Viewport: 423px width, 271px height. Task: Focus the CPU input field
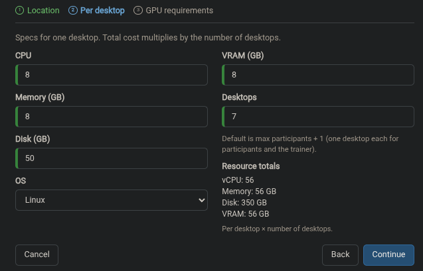[x=112, y=75]
